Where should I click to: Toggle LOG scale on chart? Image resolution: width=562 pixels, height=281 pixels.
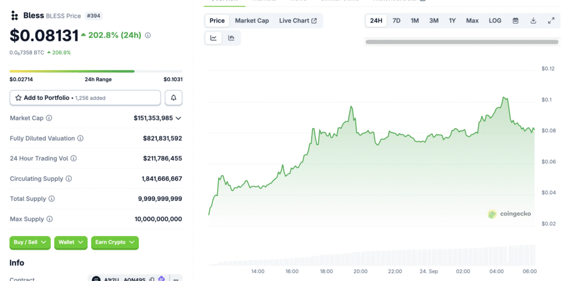[495, 21]
